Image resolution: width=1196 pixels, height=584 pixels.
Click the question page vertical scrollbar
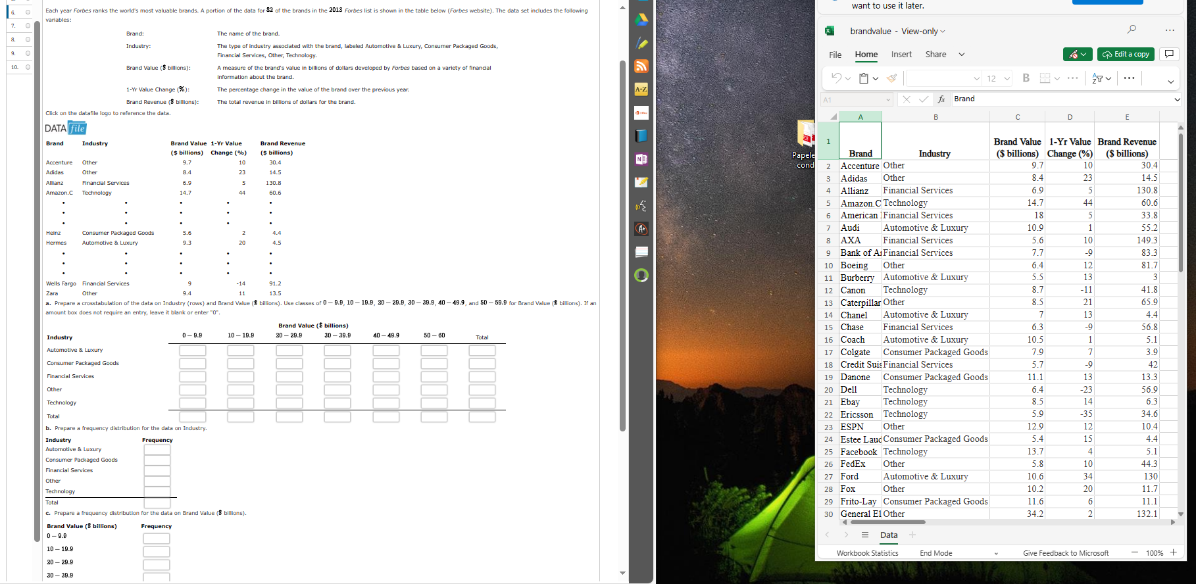click(622, 246)
